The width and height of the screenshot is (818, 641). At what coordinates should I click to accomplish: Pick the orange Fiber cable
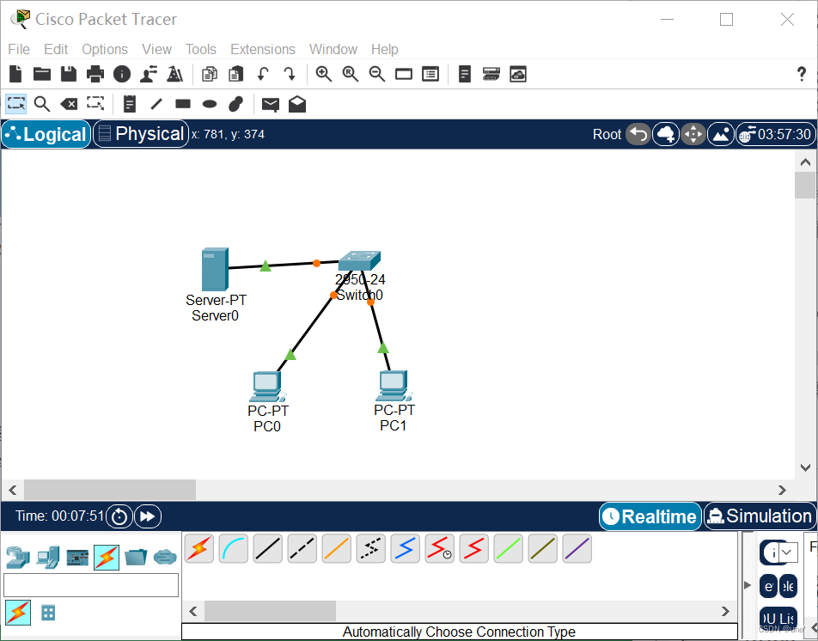(337, 549)
